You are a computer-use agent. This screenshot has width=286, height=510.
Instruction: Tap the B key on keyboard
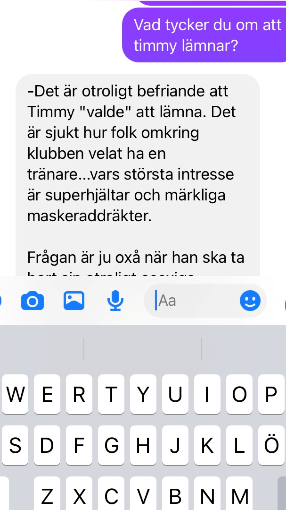tap(175, 493)
